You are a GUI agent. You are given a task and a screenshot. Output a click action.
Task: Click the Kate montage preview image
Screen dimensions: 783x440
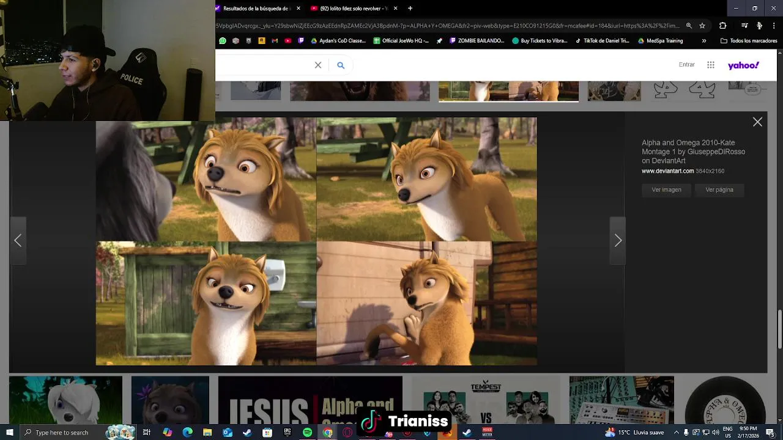tap(316, 241)
